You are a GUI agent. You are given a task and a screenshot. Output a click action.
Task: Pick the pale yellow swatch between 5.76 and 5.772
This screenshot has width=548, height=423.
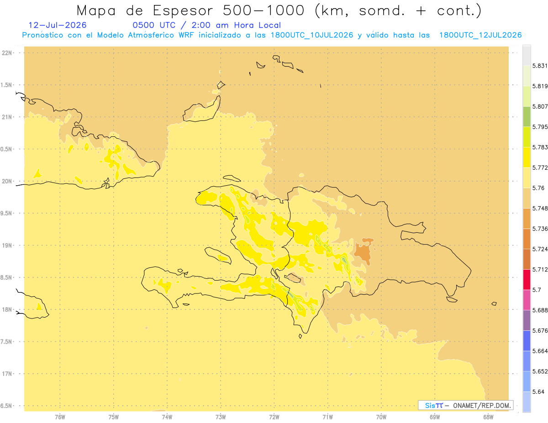pos(527,178)
